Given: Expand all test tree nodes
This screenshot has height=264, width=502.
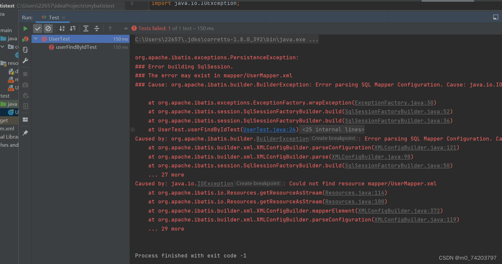Looking at the screenshot, I should point(86,28).
